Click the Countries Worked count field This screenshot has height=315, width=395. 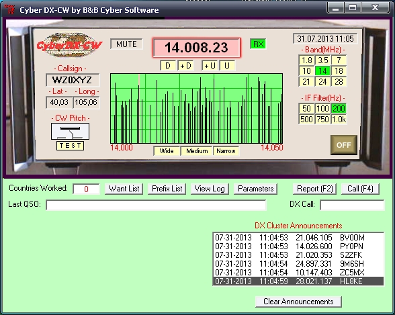tap(86, 189)
